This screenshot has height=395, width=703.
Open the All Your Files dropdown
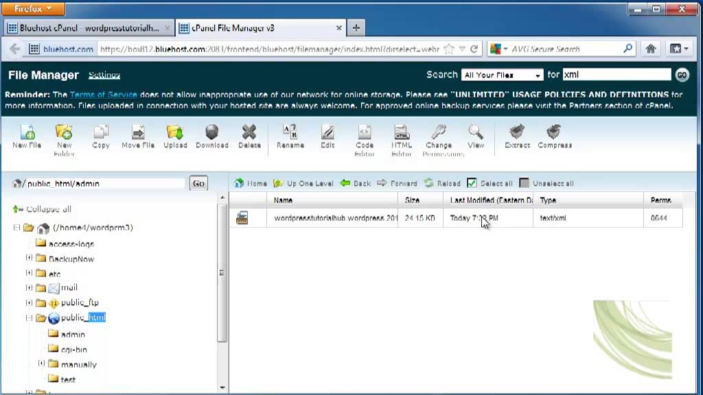502,75
